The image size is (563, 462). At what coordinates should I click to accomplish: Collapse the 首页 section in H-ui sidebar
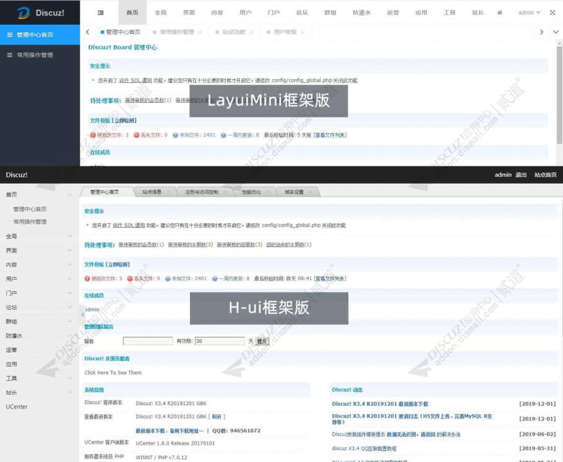pos(70,195)
